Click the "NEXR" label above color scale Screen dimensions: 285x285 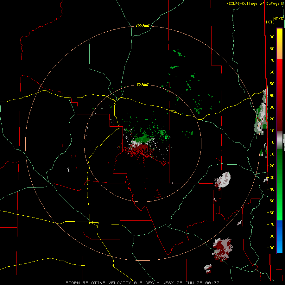[278, 19]
